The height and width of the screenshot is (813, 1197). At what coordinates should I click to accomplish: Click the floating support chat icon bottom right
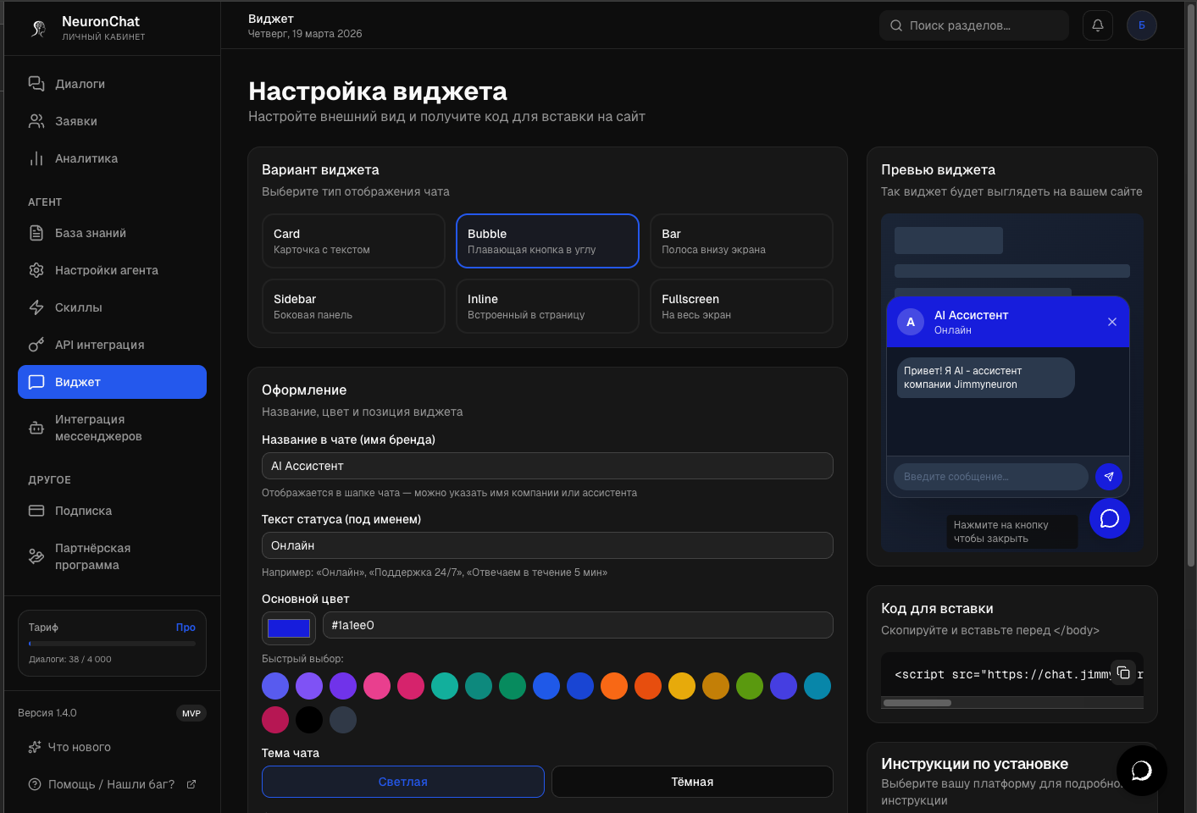click(1141, 771)
